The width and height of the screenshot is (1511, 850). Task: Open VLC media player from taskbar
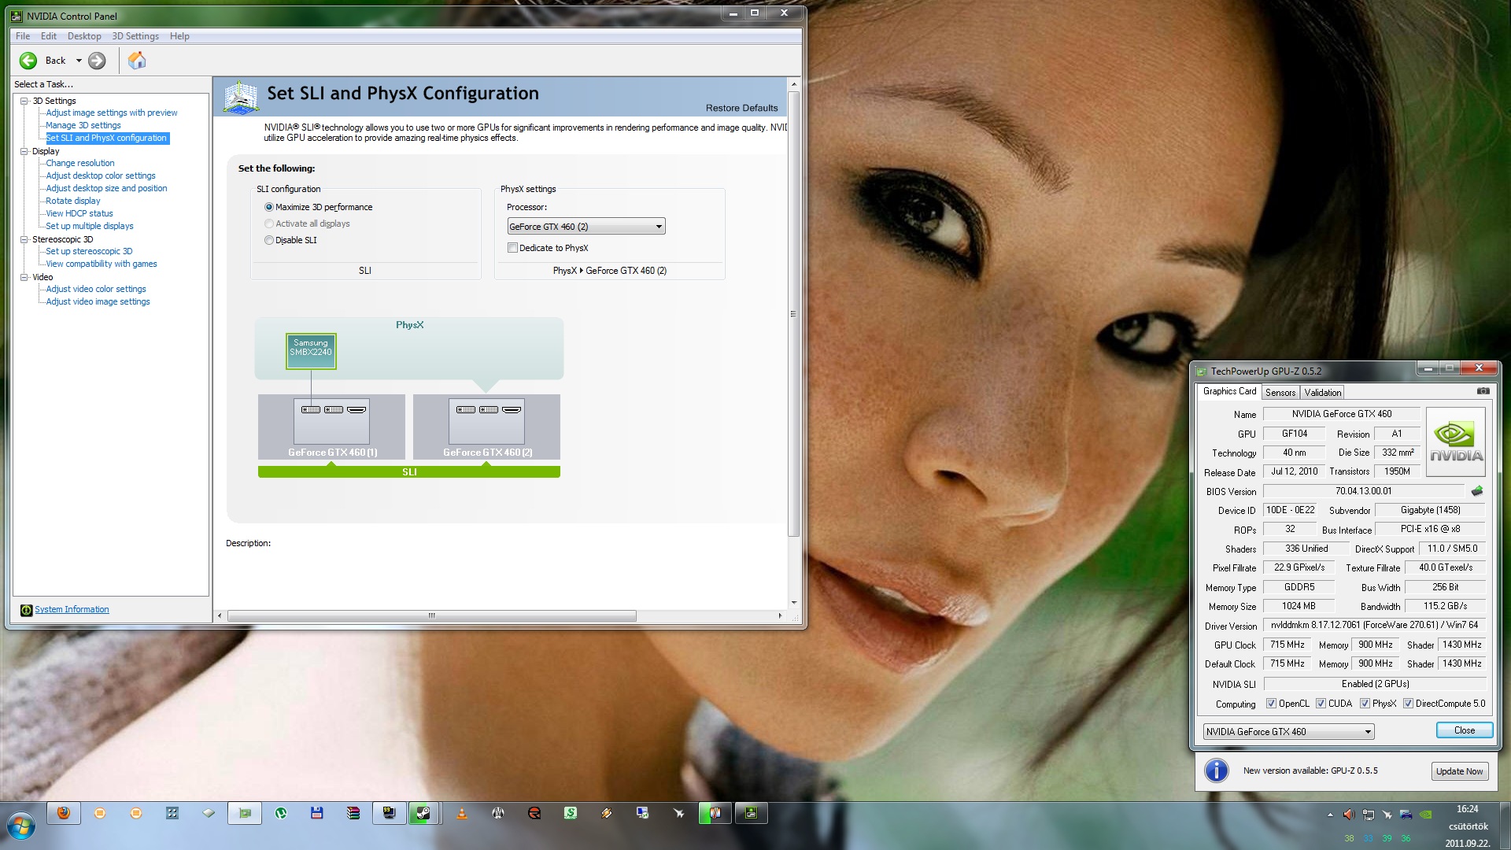[462, 813]
